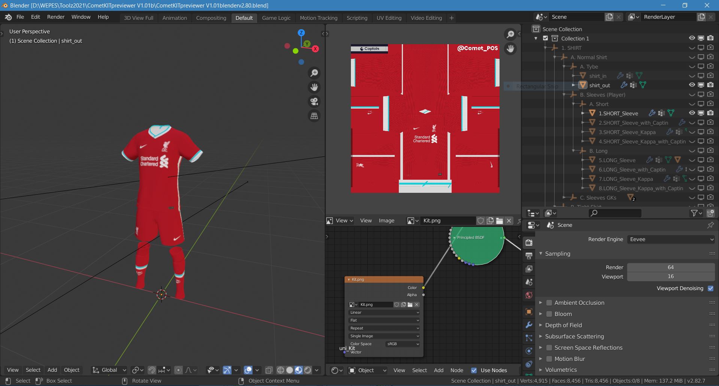Open the Color Space dropdown in Kit.png node
Viewport: 719px width, 386px height.
[x=402, y=344]
